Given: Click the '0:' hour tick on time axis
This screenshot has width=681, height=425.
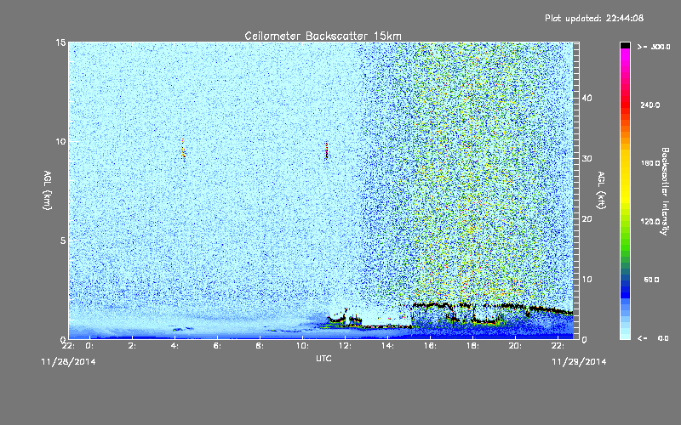Looking at the screenshot, I should [90, 346].
